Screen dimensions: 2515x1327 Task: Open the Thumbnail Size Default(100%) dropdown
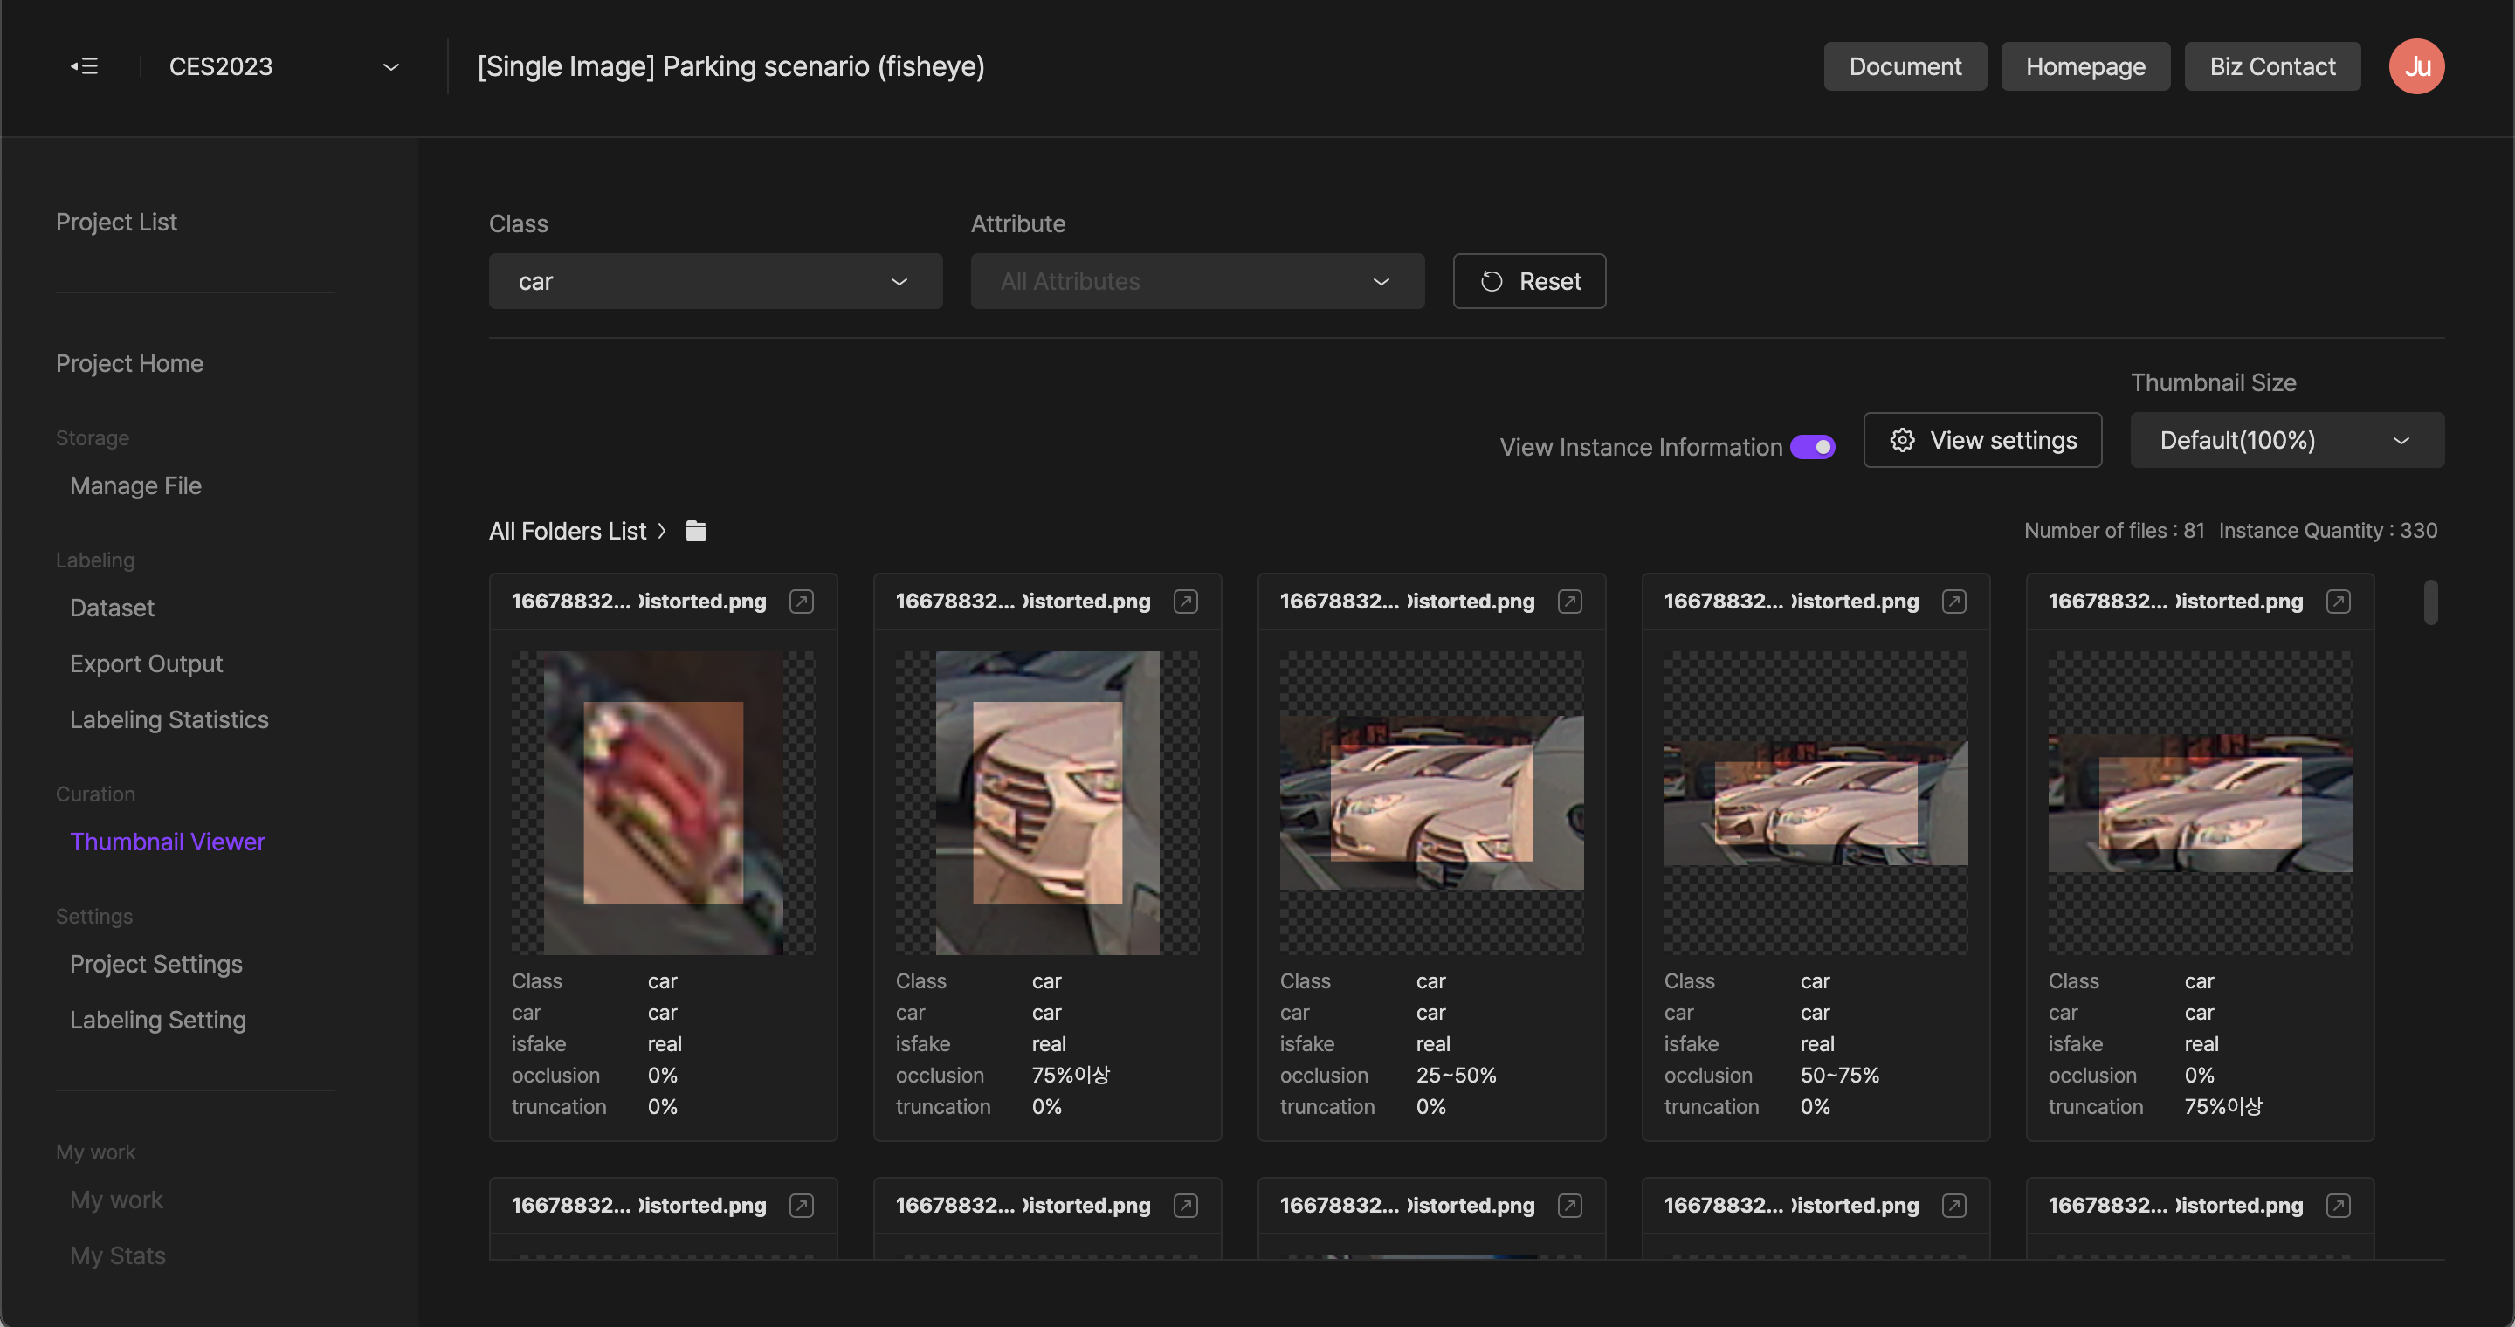coord(2286,440)
